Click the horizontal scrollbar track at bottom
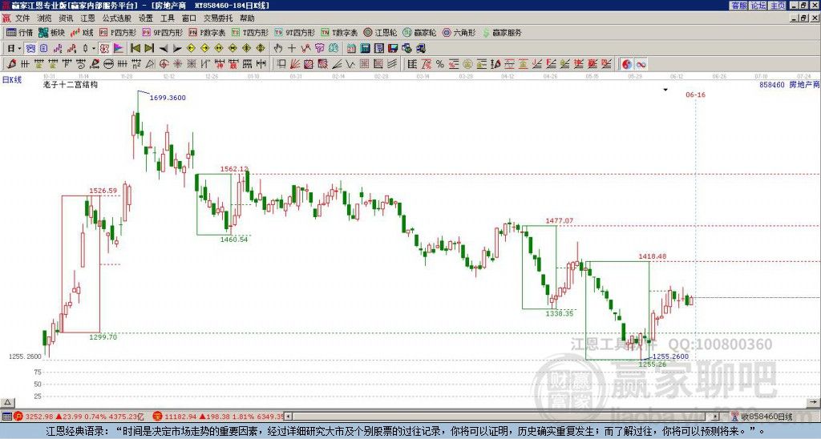 [502, 417]
